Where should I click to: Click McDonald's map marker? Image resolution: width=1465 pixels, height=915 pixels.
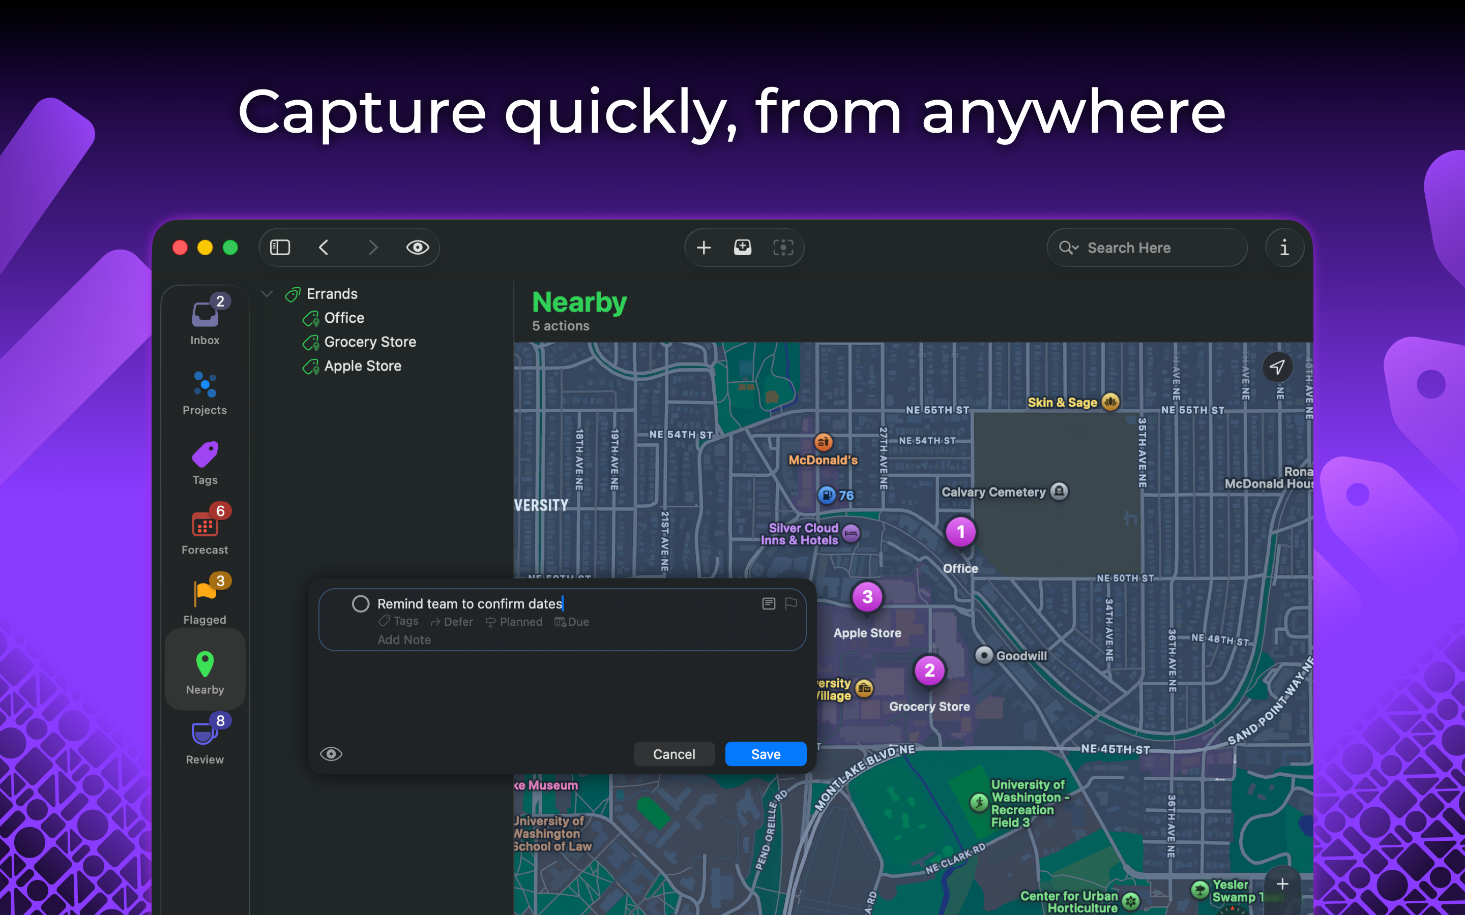pyautogui.click(x=823, y=442)
